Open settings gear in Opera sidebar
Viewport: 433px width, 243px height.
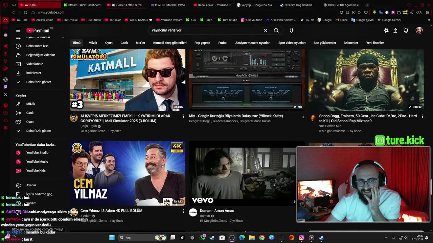5,128
